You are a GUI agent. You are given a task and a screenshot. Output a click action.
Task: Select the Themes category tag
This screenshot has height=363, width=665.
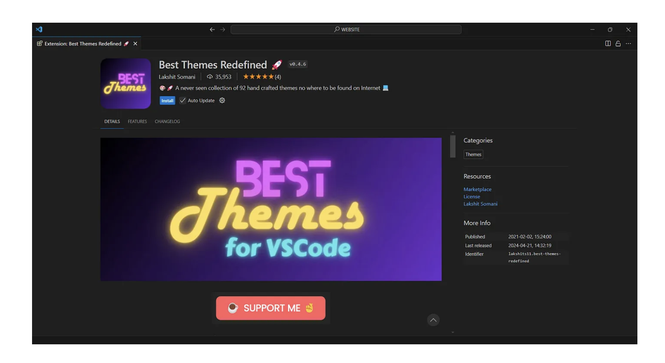point(473,154)
